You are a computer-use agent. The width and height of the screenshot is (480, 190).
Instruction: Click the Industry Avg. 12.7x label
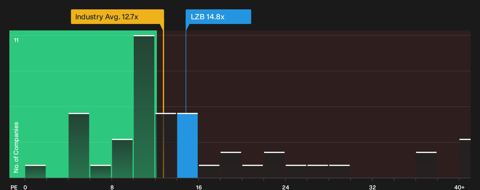coord(117,17)
